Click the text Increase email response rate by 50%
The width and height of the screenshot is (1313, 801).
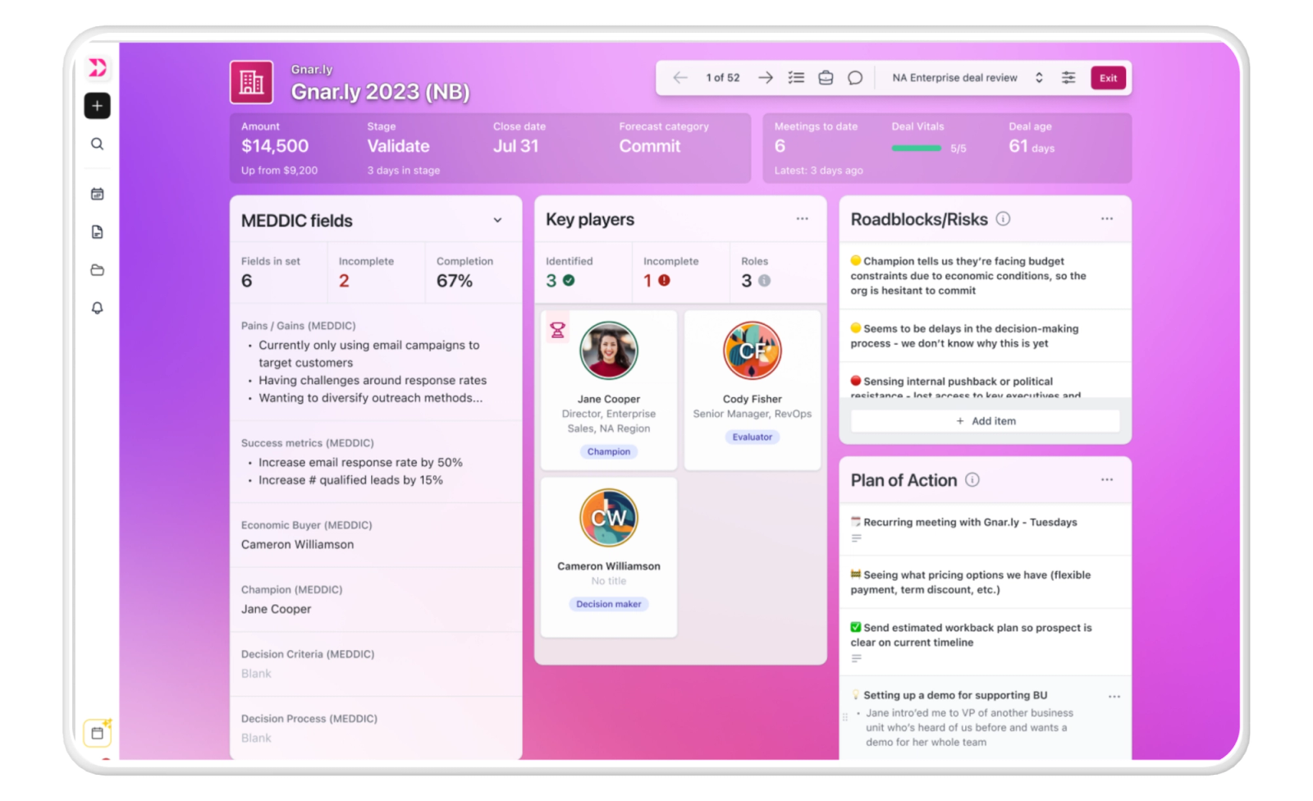point(361,463)
